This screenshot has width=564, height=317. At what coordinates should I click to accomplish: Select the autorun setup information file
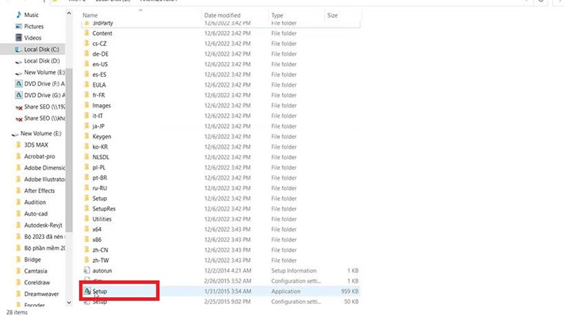pos(102,270)
